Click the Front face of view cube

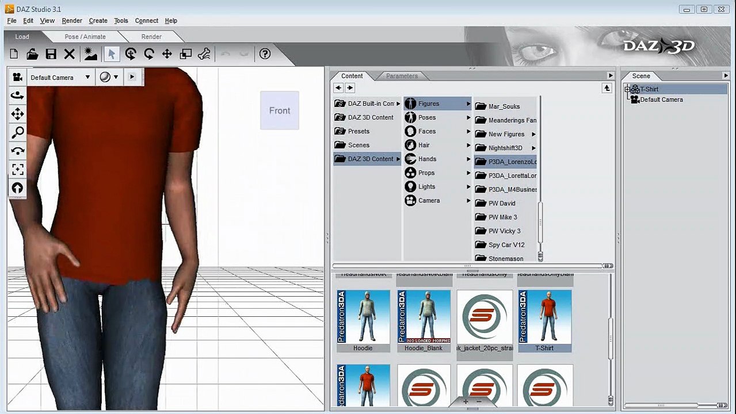click(280, 110)
